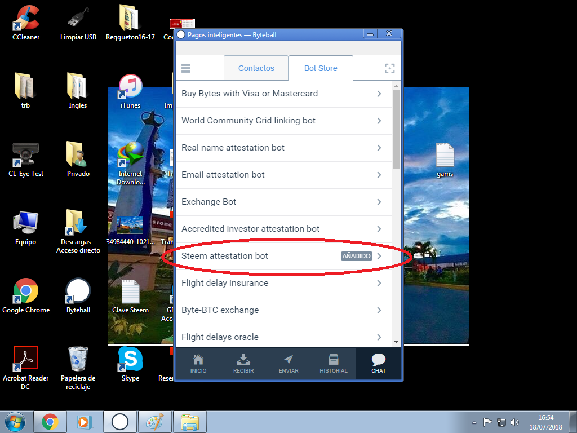The image size is (577, 433).
Task: Select the Byteball desktop shortcut
Action: pos(78,296)
